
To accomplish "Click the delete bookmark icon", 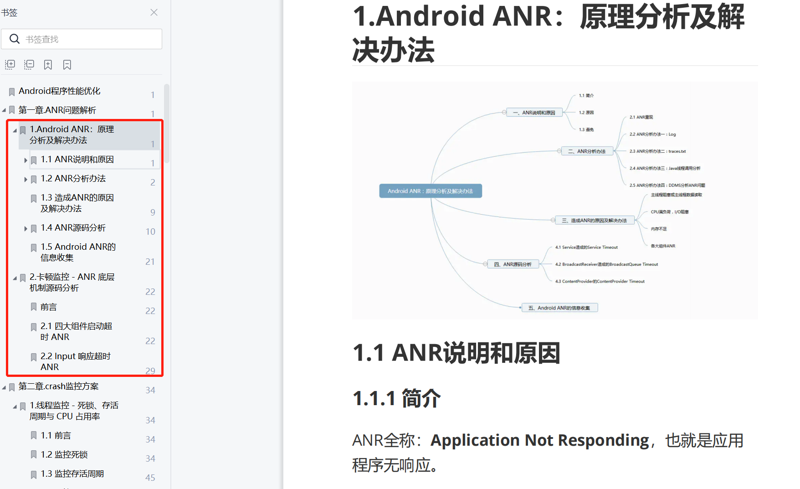I will tap(67, 65).
